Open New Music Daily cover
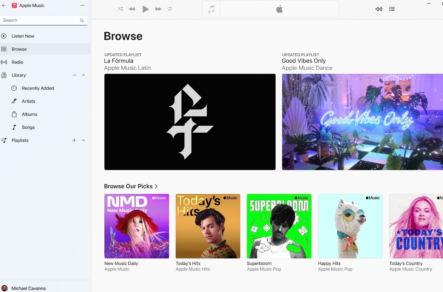443x292 pixels. (137, 226)
